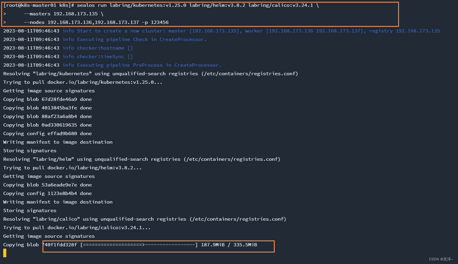Click the Resolving "labring/calico" line
The image size is (458, 264).
point(145,219)
